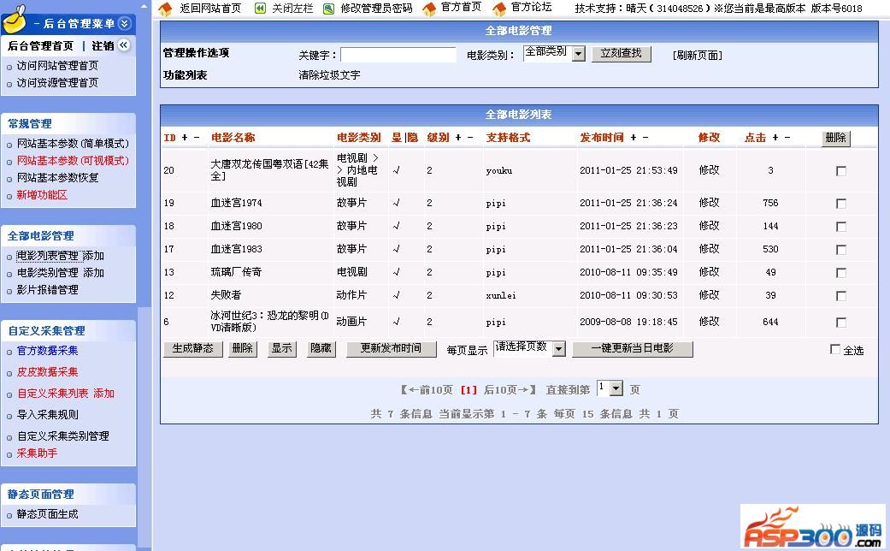Open 网站基本参数恢复 menu item

point(57,178)
